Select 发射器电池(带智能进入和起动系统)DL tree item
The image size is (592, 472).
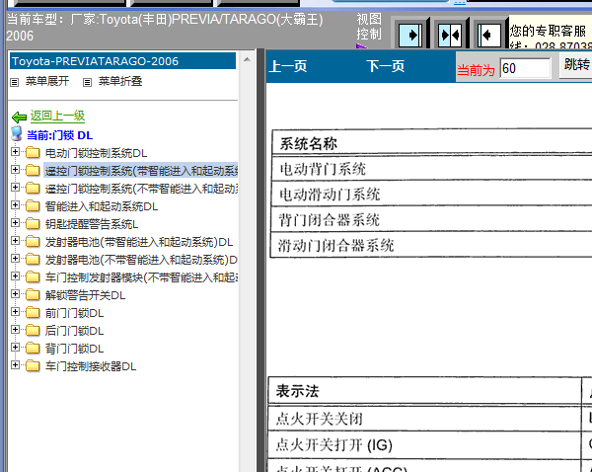(139, 242)
